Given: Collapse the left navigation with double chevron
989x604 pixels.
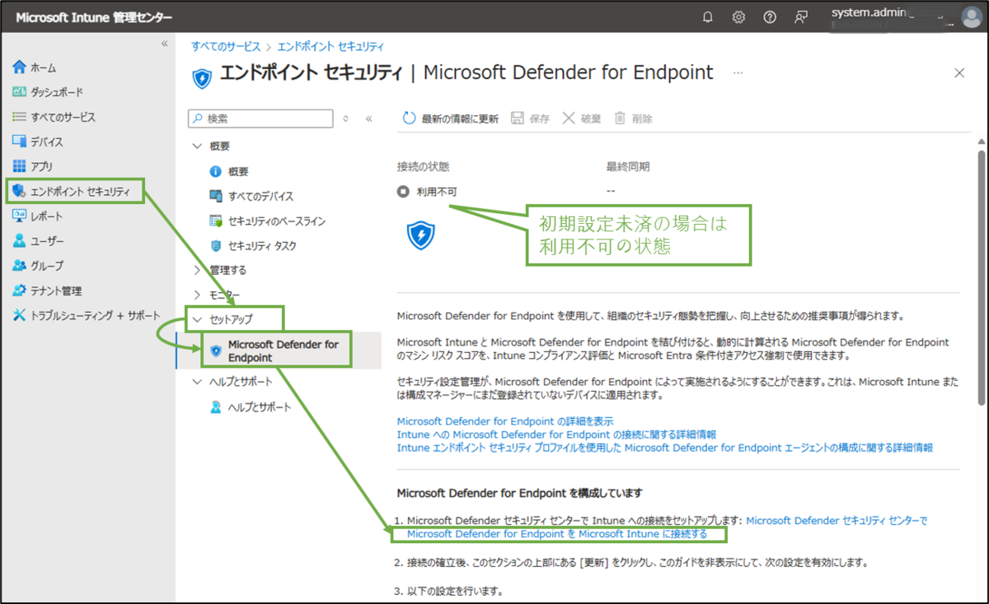Looking at the screenshot, I should coord(164,44).
